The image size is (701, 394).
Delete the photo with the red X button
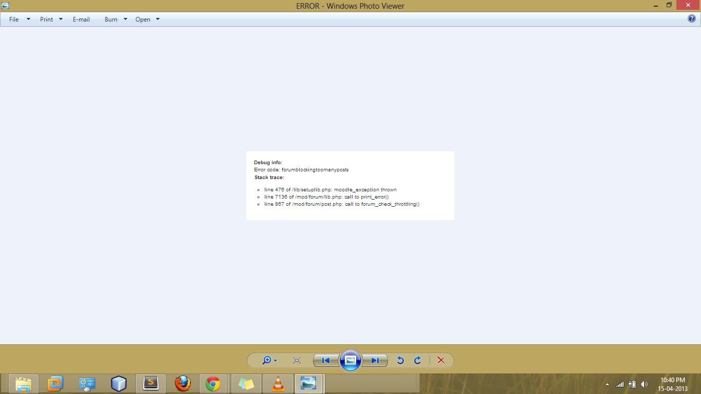(441, 361)
